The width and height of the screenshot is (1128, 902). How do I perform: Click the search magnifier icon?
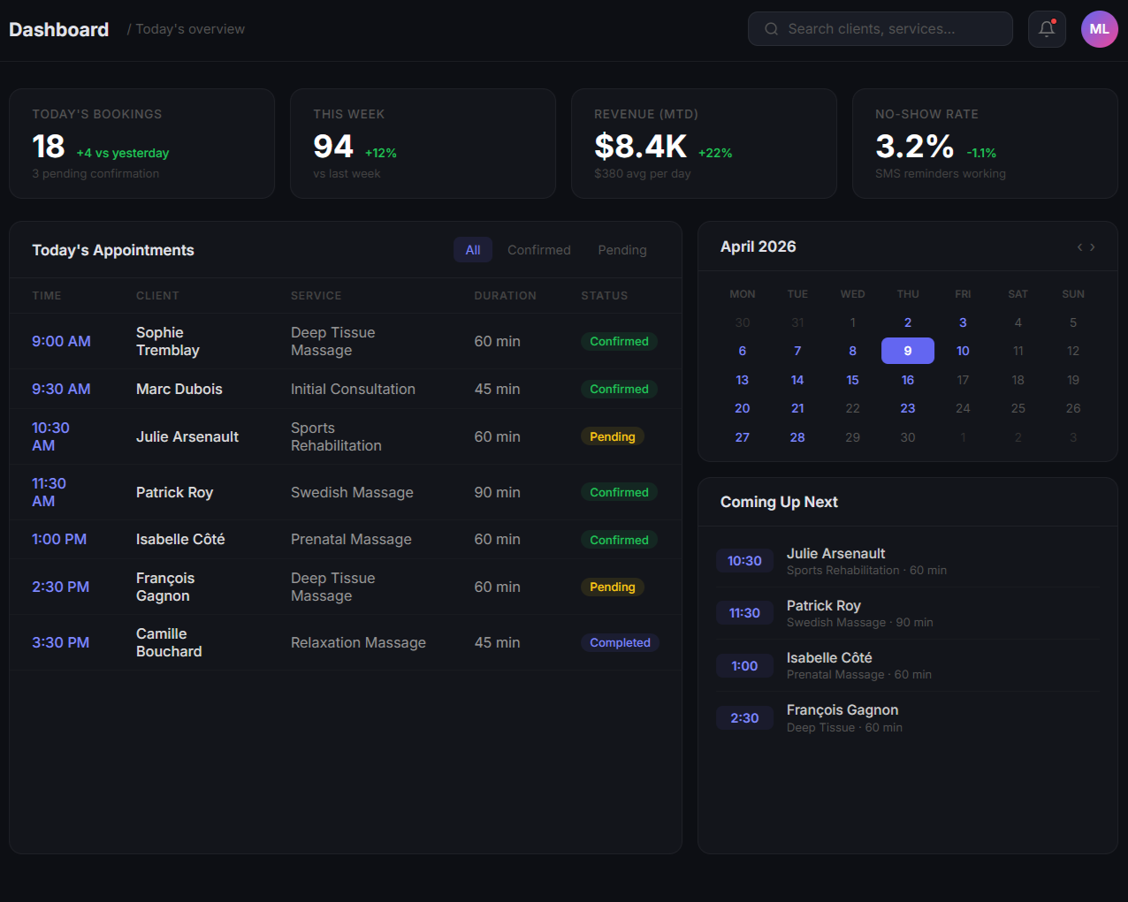click(x=771, y=29)
